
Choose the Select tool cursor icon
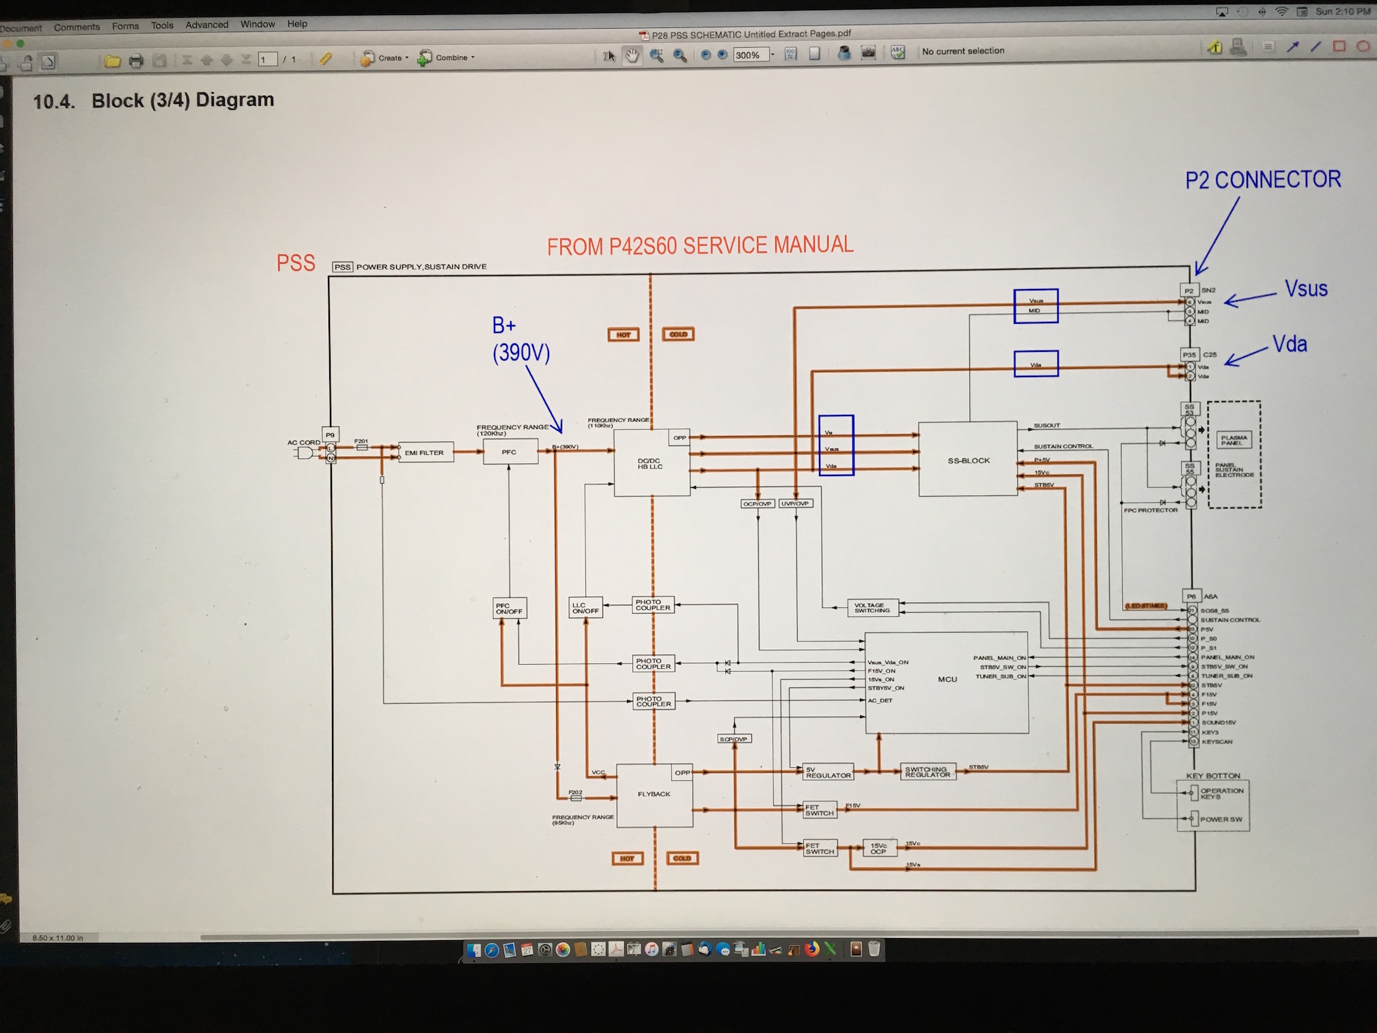coord(609,56)
